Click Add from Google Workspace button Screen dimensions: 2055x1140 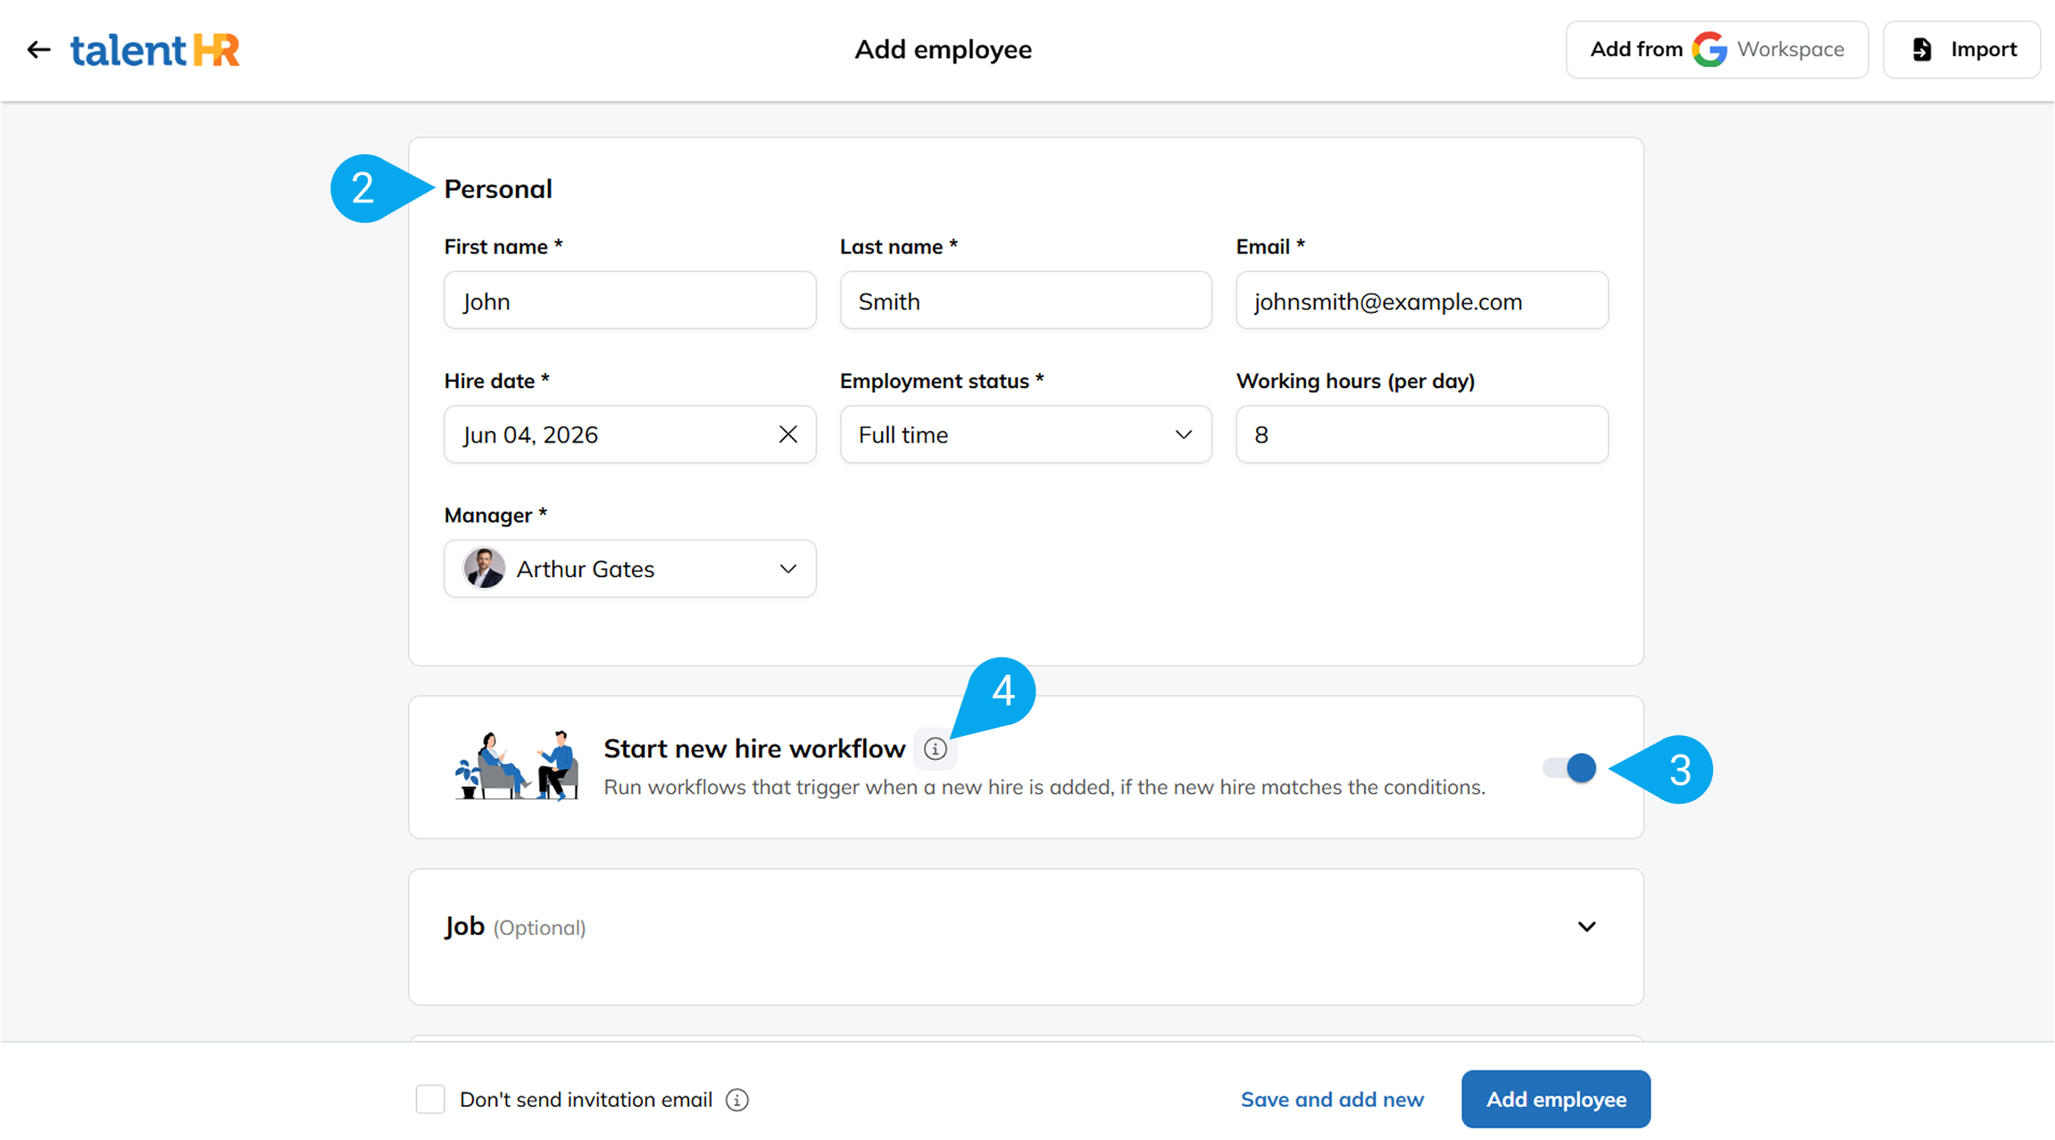[x=1717, y=50]
